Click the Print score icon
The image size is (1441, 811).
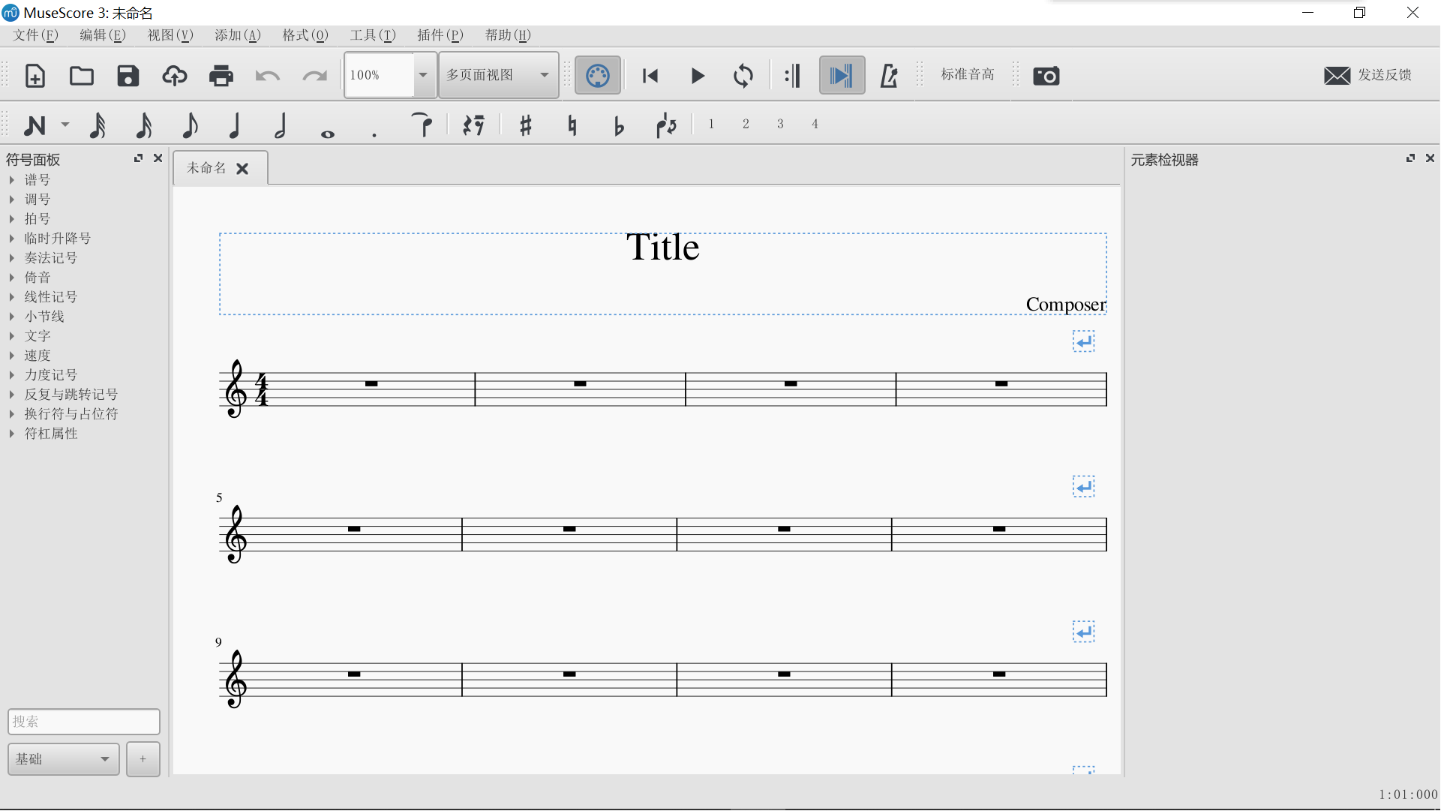point(221,76)
